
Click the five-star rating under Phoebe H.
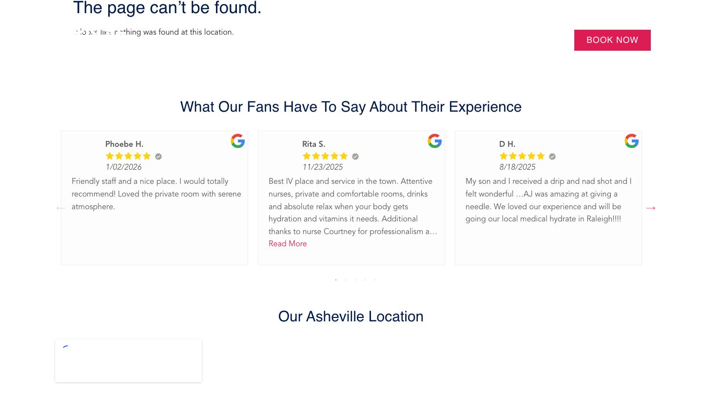[128, 156]
